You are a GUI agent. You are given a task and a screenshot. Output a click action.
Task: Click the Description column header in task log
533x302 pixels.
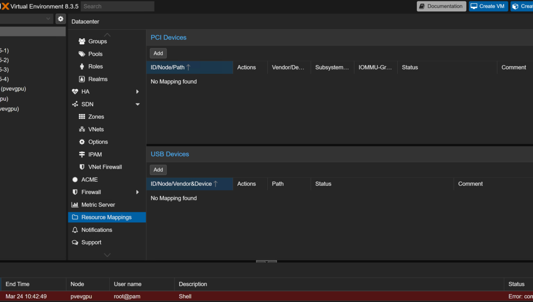click(339, 284)
